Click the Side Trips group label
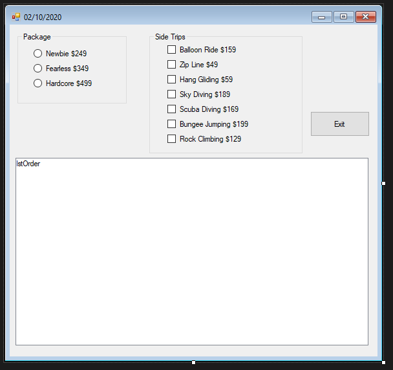Screen dimensions: 393x370 [x=170, y=37]
